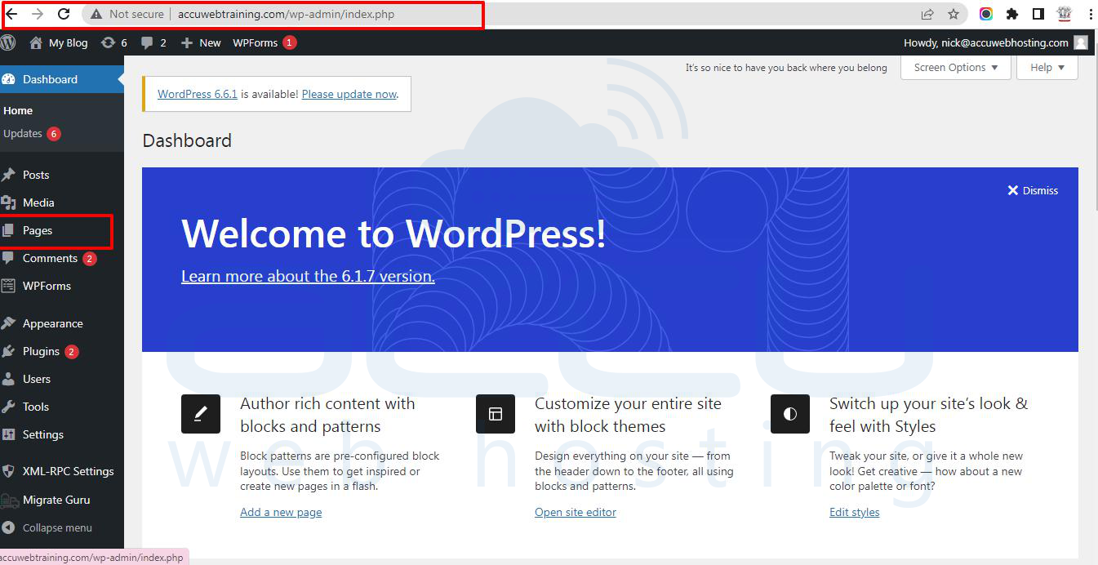1098x565 pixels.
Task: Click the browser forward arrow
Action: pyautogui.click(x=38, y=14)
